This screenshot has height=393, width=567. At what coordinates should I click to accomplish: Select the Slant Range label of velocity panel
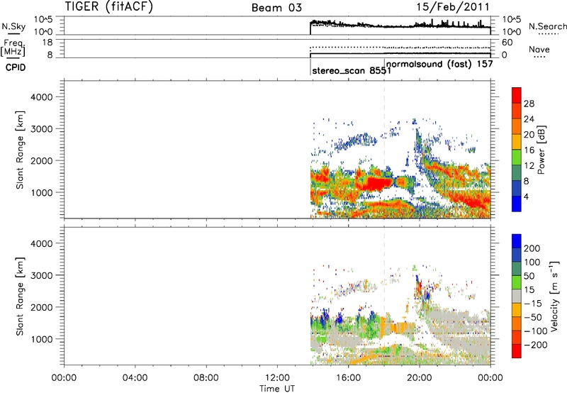point(20,297)
